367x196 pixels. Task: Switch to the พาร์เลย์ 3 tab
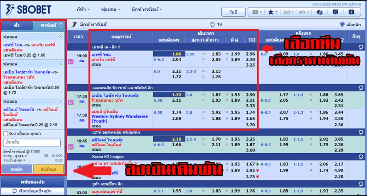48,25
